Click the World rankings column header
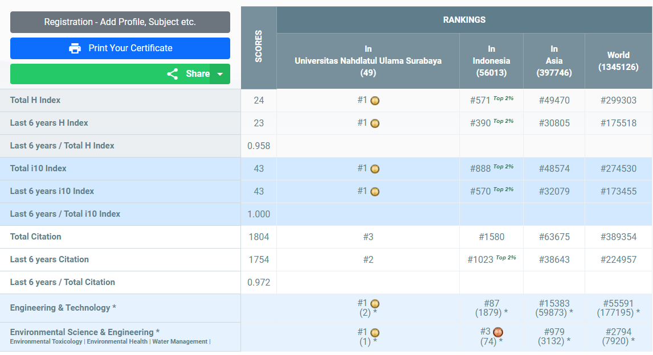The height and width of the screenshot is (355, 653). (x=618, y=61)
